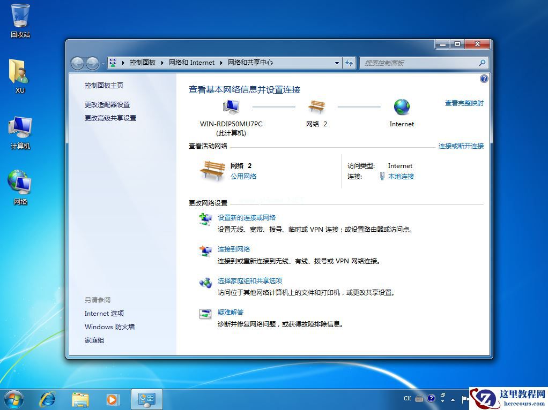Click the CH language indicator in system tray
The image size is (548, 410).
(x=407, y=399)
